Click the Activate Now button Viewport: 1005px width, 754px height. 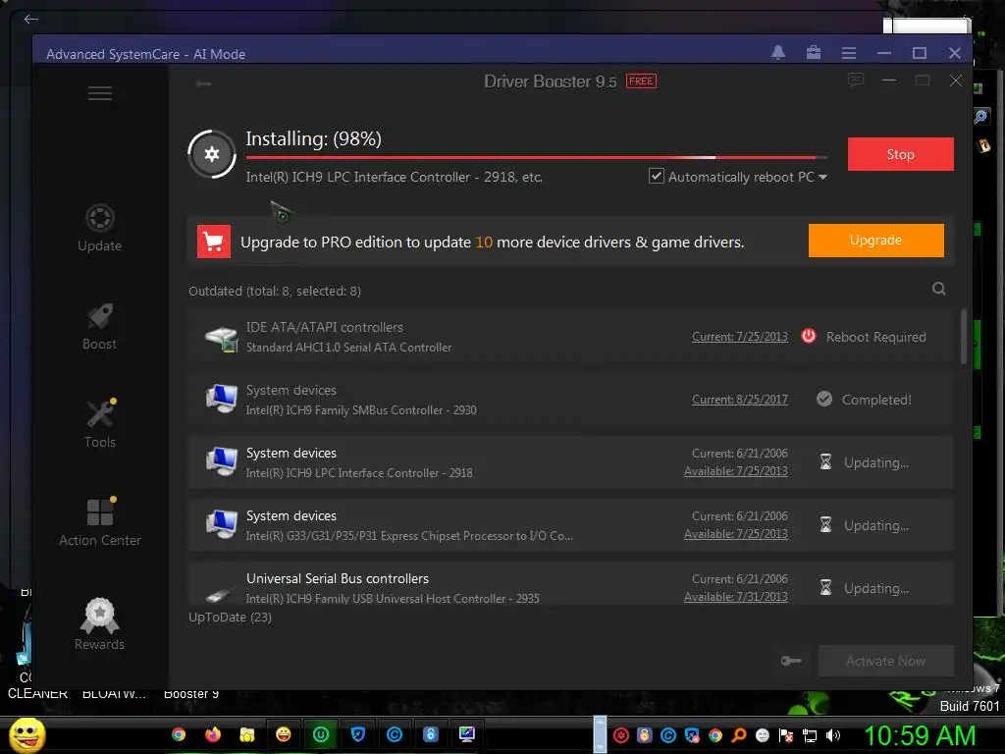[886, 661]
